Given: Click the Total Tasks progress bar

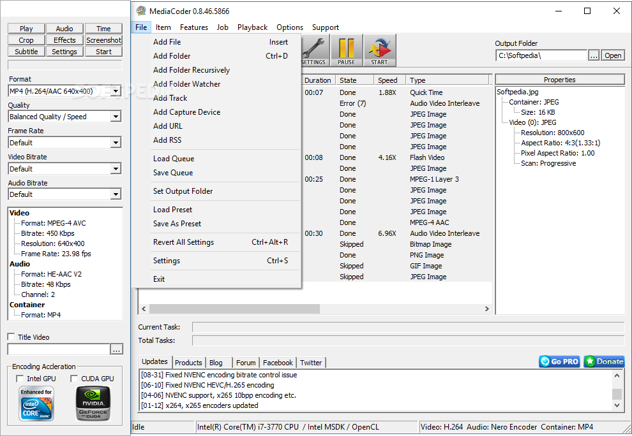Looking at the screenshot, I should (409, 340).
